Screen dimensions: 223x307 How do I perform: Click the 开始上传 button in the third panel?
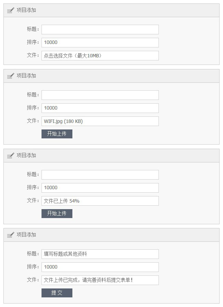(x=57, y=214)
